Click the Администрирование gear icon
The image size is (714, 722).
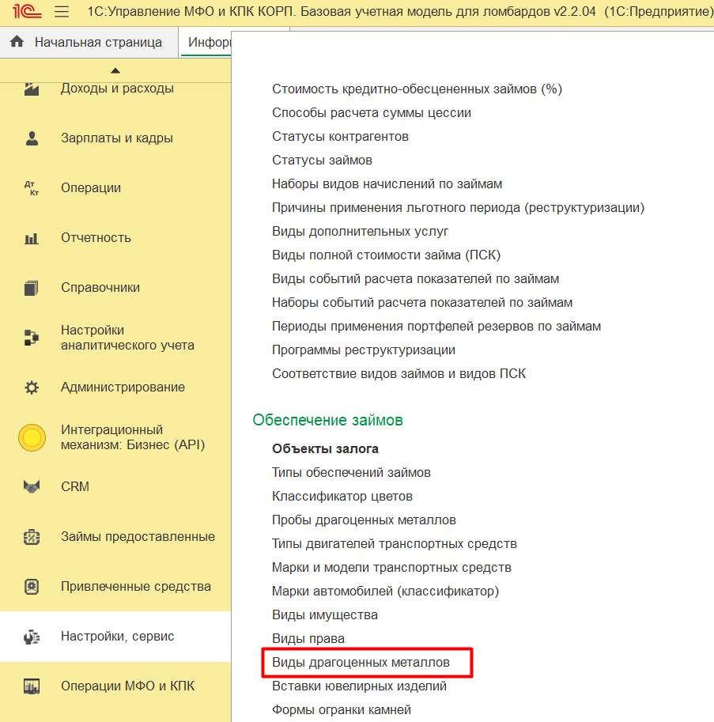point(32,387)
